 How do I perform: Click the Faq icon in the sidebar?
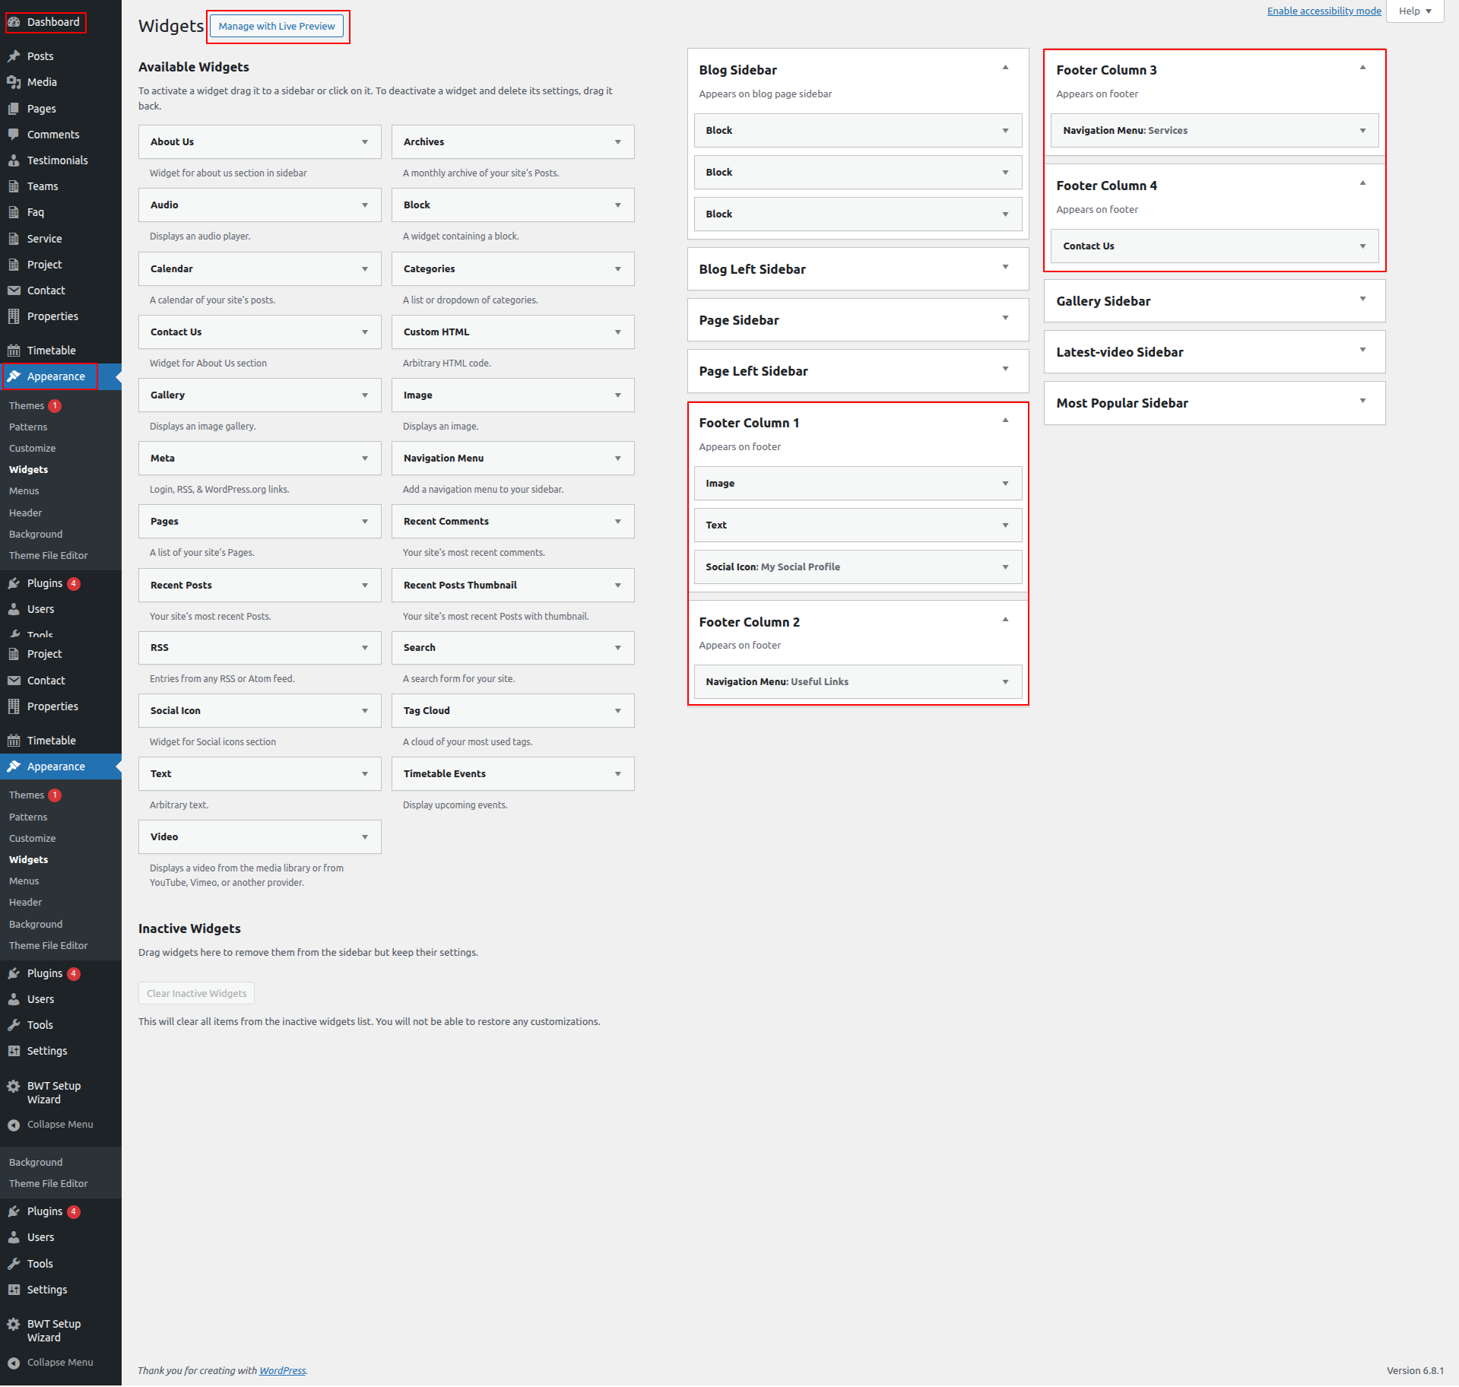coord(14,212)
